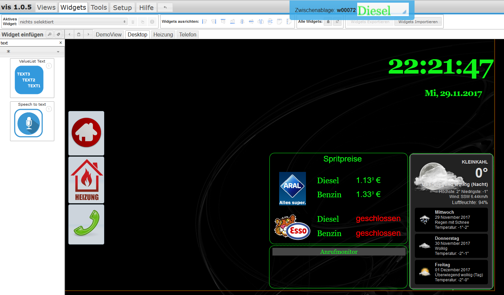Click the Spritpreise heading
Image resolution: width=504 pixels, height=295 pixels.
coord(342,159)
